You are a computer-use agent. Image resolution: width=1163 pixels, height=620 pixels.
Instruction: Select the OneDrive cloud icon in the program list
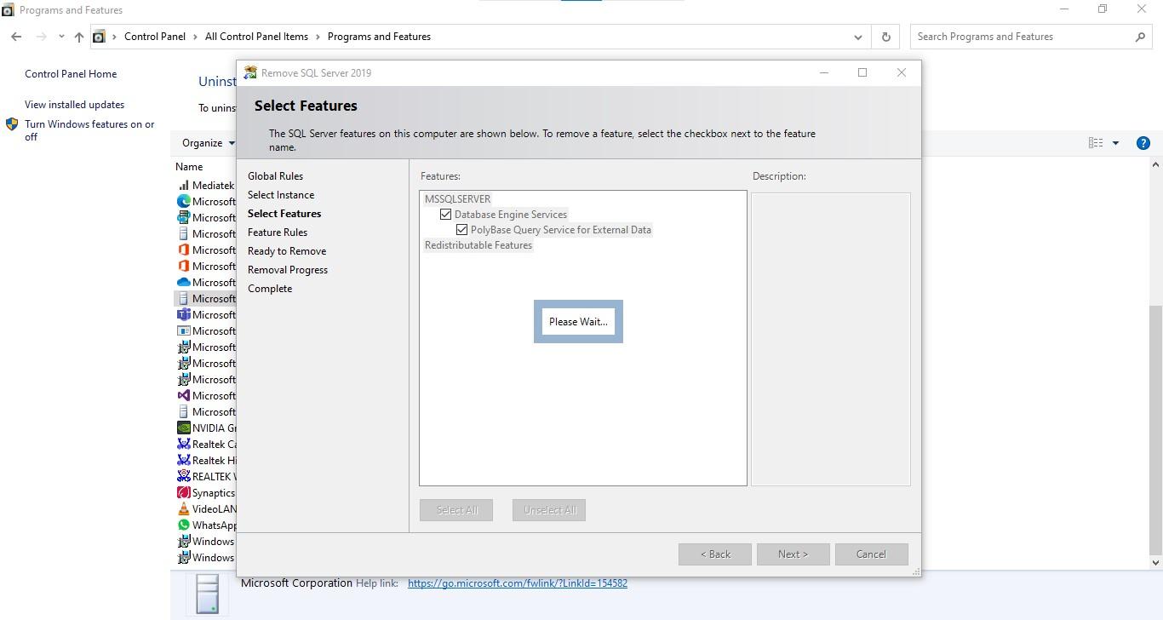coord(183,282)
